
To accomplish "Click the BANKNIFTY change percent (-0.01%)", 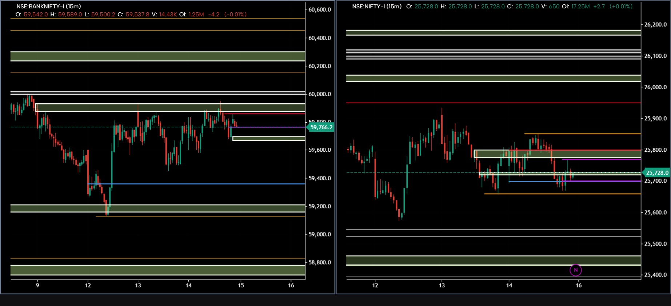I will (x=235, y=15).
